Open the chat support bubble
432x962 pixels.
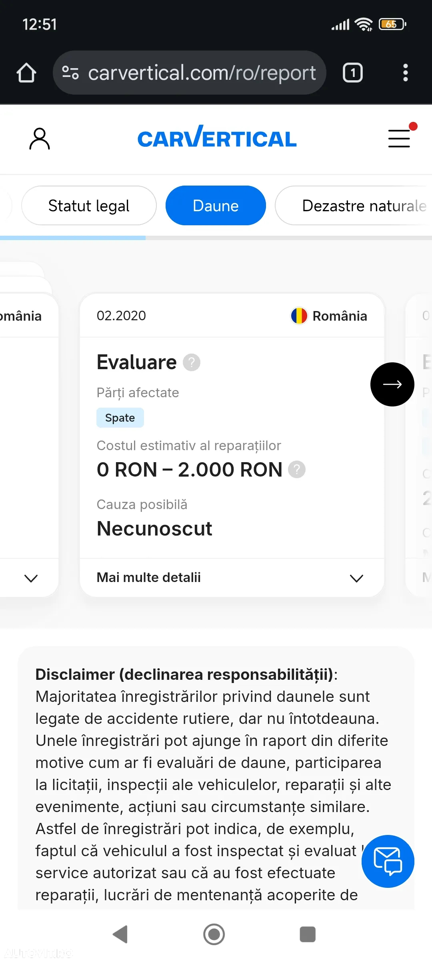(x=388, y=861)
